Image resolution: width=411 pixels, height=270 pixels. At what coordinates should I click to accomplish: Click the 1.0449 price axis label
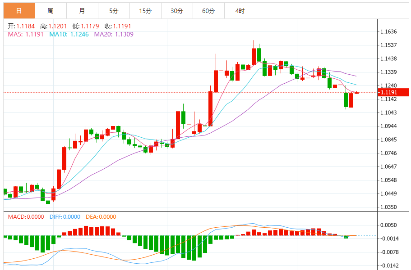click(x=388, y=193)
